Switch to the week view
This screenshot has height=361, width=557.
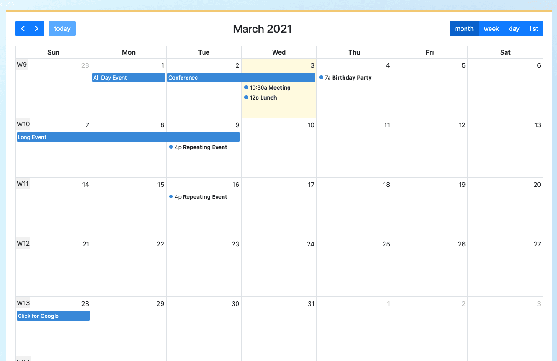(491, 29)
